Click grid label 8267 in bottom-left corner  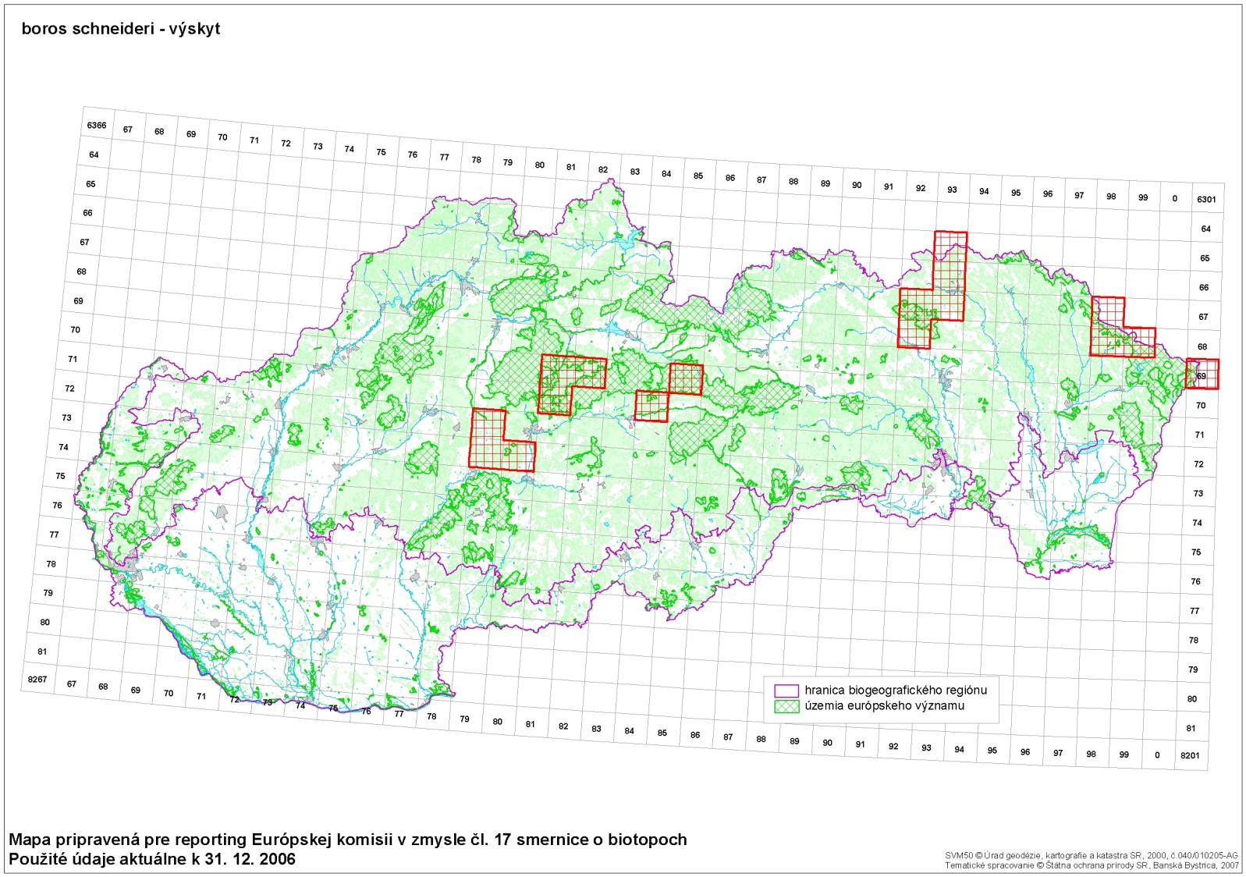(x=37, y=680)
